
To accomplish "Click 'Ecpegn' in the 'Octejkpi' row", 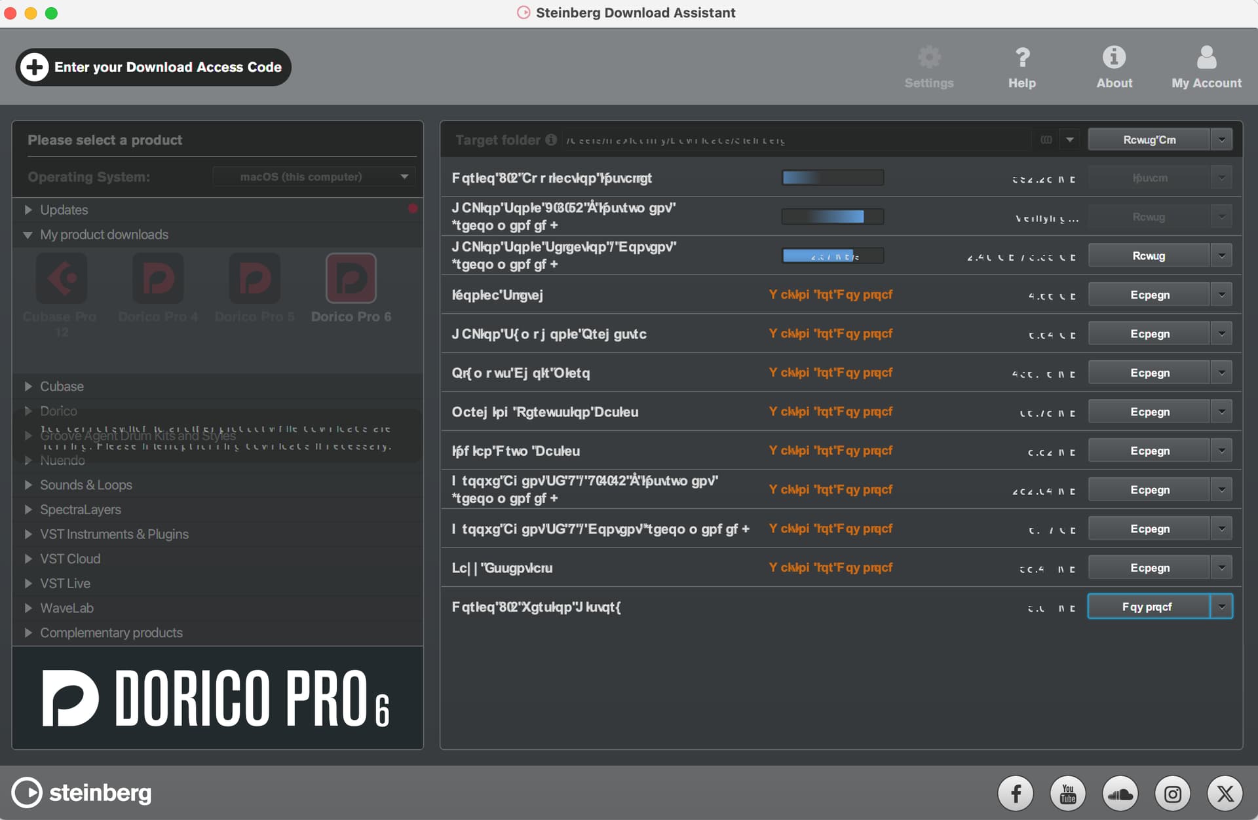I will pyautogui.click(x=1149, y=411).
